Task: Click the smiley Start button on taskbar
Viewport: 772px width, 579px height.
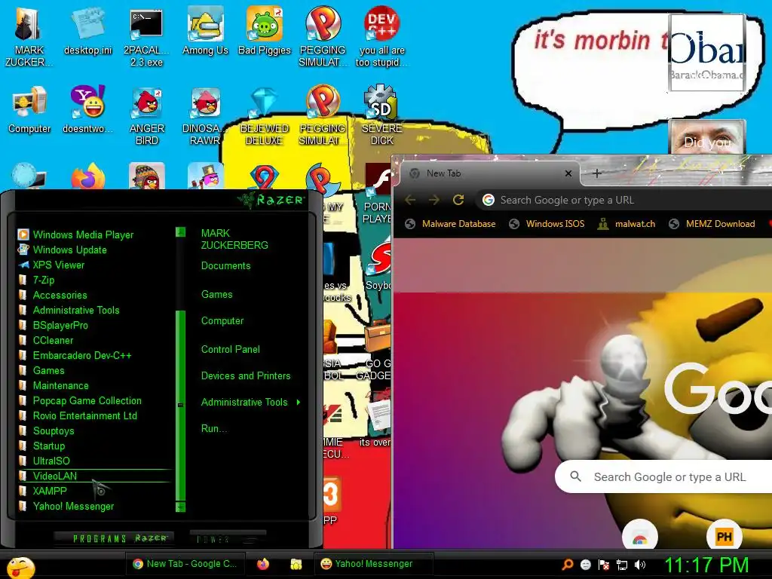Action: pyautogui.click(x=20, y=568)
